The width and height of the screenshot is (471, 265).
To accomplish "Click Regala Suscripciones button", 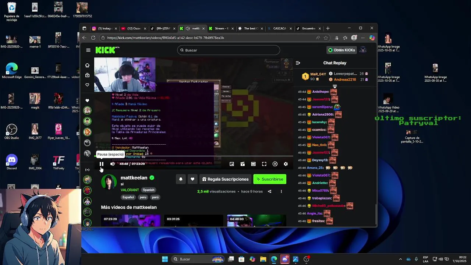I will click(x=226, y=179).
